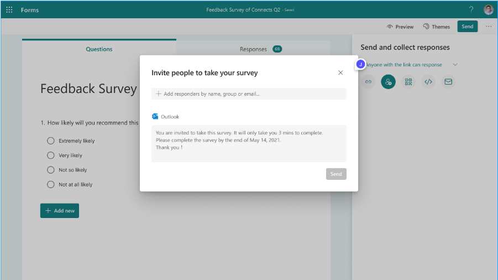Click the help question mark icon

(471, 10)
